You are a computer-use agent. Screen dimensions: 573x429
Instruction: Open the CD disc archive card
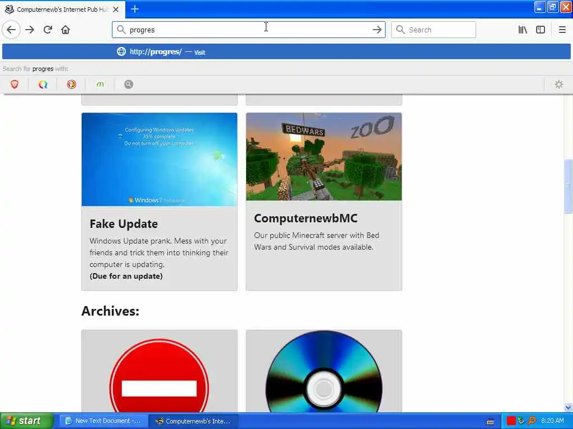[x=324, y=371]
